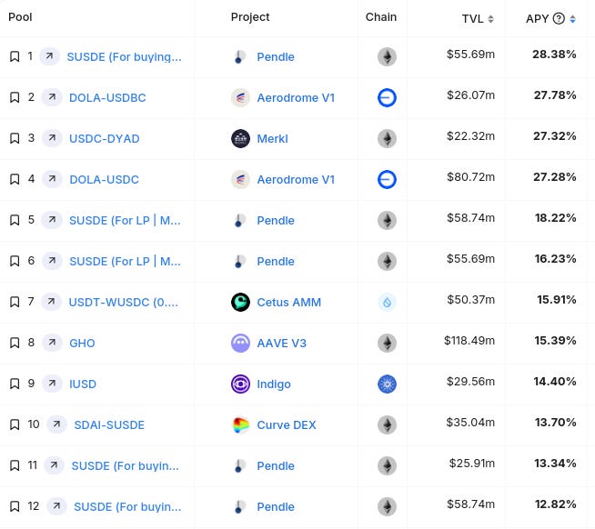Bookmark the USDC-DYAD pool
595x529 pixels.
pos(15,138)
